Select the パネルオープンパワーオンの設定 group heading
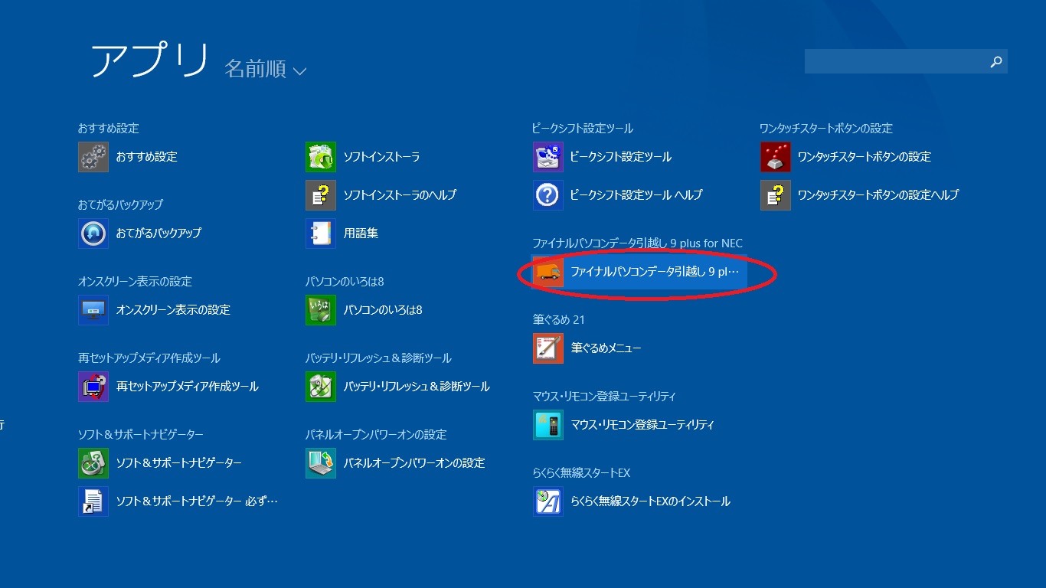The width and height of the screenshot is (1046, 588). pos(376,435)
